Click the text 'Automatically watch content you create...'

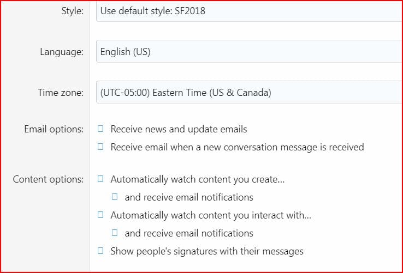[x=198, y=179]
